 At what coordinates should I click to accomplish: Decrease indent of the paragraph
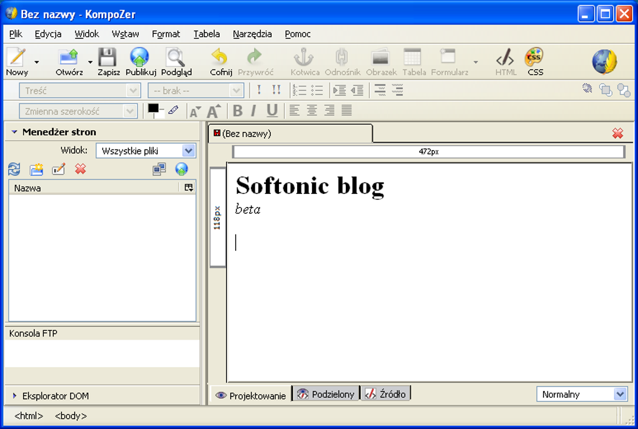click(357, 90)
